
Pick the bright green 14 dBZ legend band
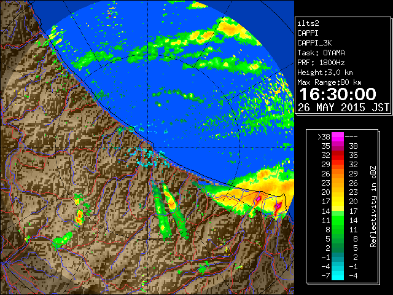coord(338,213)
